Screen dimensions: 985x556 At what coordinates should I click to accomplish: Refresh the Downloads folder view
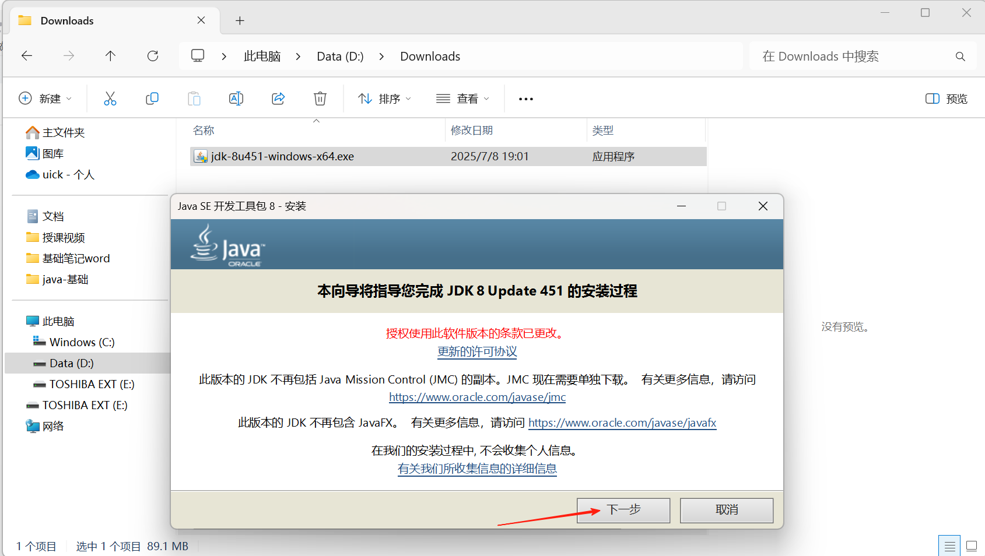click(x=152, y=56)
